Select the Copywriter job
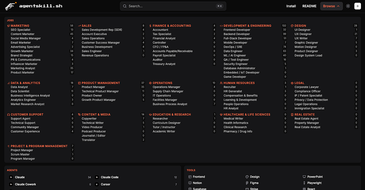Viewport: 365px width, 190px height. 89,119
